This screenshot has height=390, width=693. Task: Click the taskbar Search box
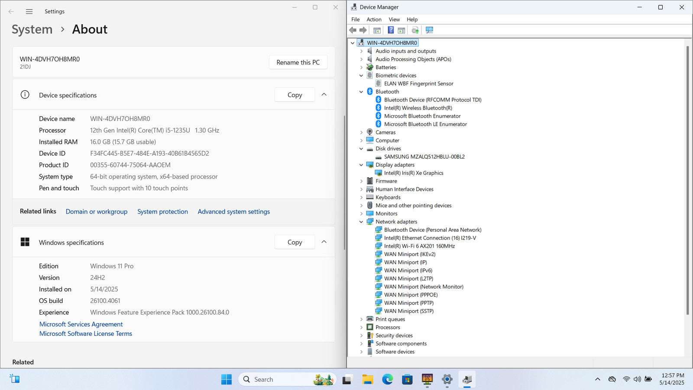coord(277,380)
